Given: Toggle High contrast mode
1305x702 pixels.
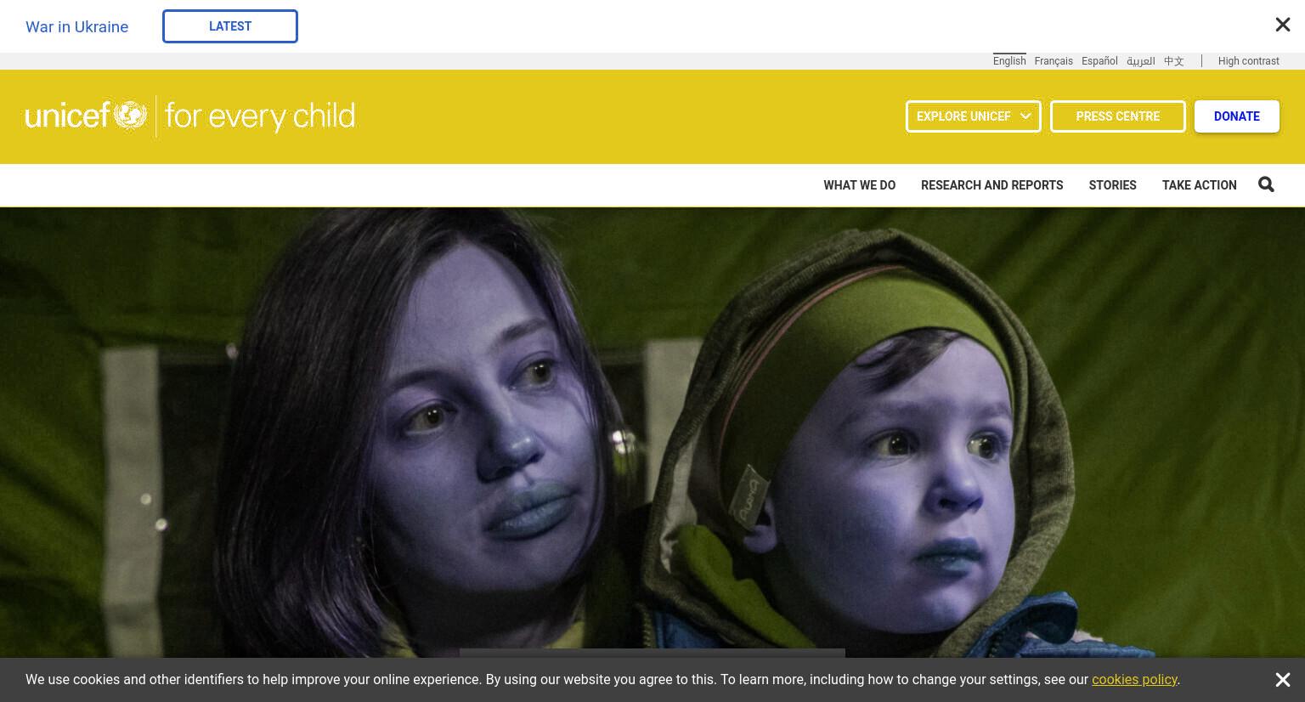Looking at the screenshot, I should coord(1248,61).
